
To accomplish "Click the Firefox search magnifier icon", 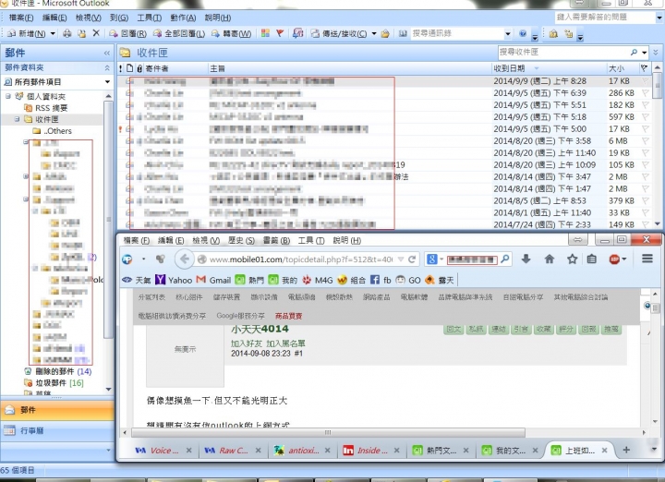I will [x=504, y=259].
